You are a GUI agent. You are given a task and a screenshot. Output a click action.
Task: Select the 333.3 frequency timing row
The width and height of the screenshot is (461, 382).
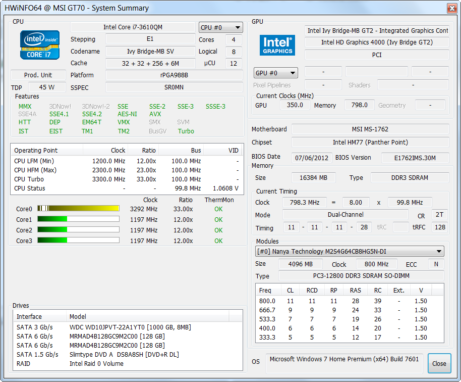pos(350,337)
